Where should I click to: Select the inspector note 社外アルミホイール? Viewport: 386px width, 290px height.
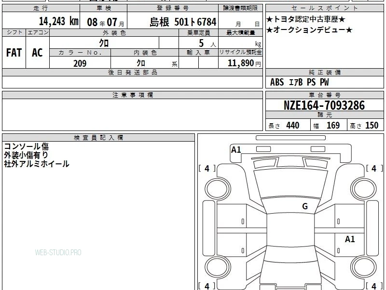[37, 164]
